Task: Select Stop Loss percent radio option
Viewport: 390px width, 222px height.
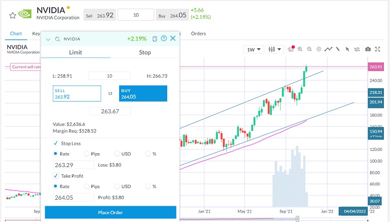Action: (148, 154)
